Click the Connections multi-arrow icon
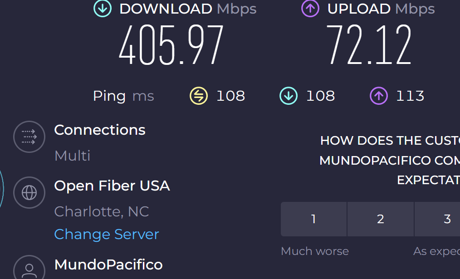The width and height of the screenshot is (460, 279). click(29, 137)
